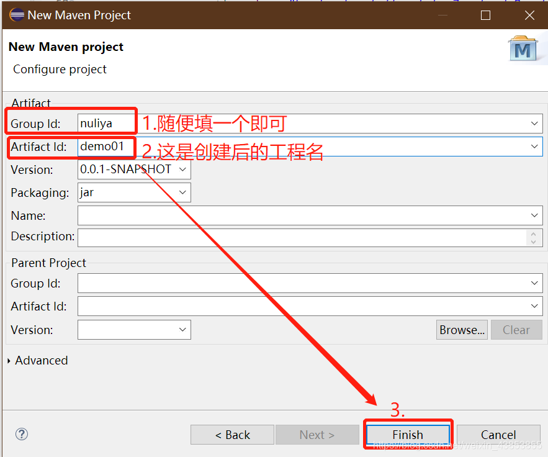Screen dimensions: 548x457
Task: Click the Configure project subtitle
Action: point(60,69)
